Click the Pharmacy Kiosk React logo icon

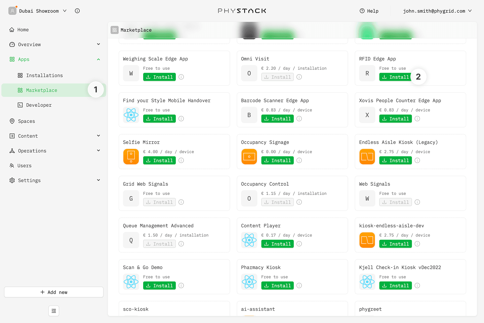click(249, 282)
